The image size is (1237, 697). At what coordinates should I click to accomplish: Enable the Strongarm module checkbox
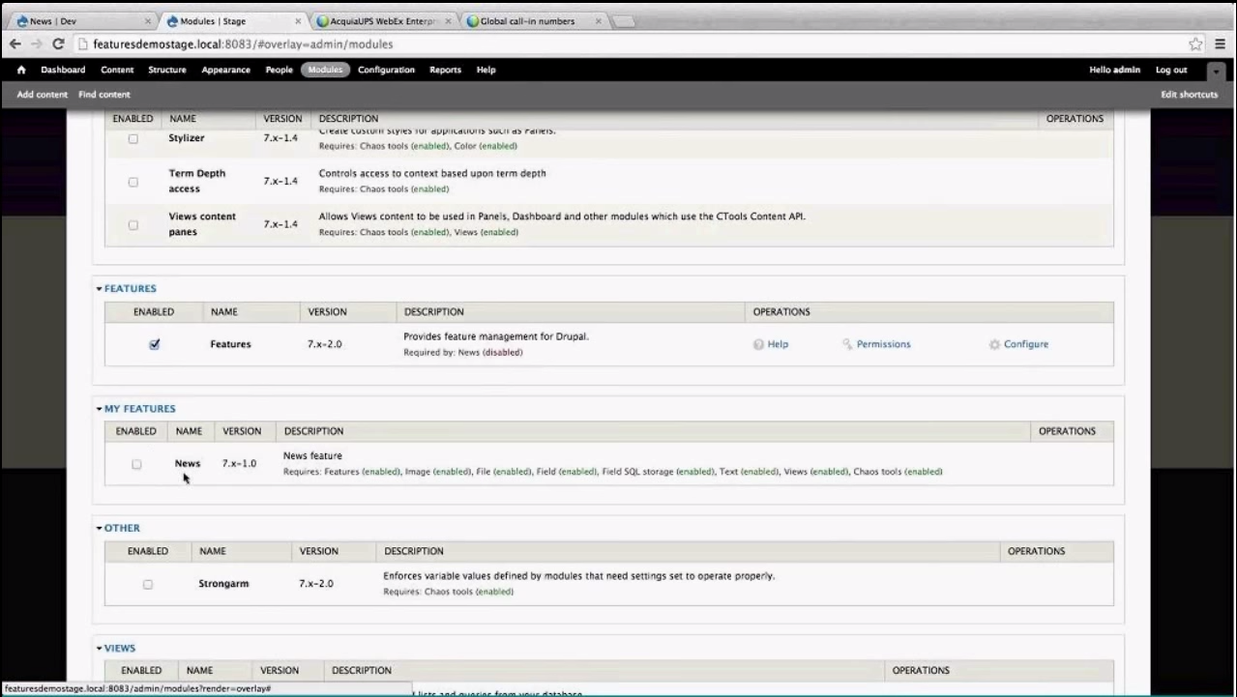pyautogui.click(x=148, y=584)
